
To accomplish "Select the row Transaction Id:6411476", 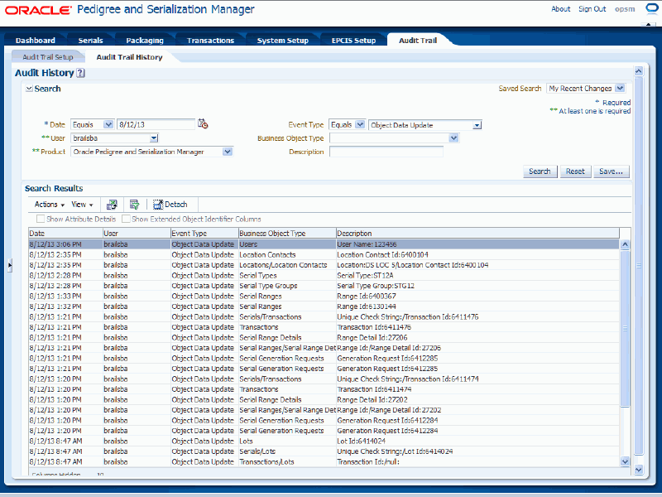I will [324, 327].
